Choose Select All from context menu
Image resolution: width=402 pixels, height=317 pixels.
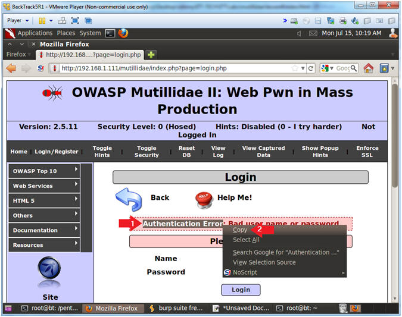click(285, 240)
